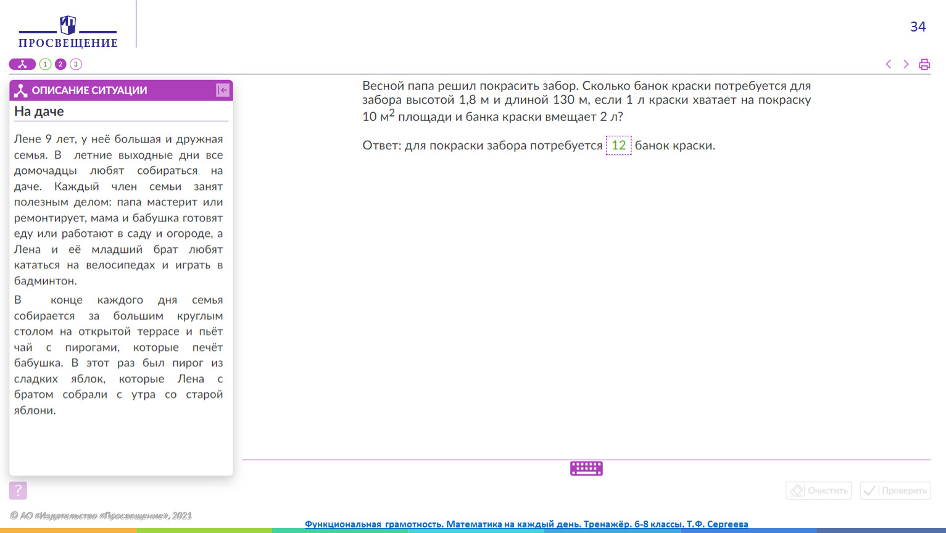Go to the previous page arrow
The image size is (946, 533).
click(x=889, y=64)
